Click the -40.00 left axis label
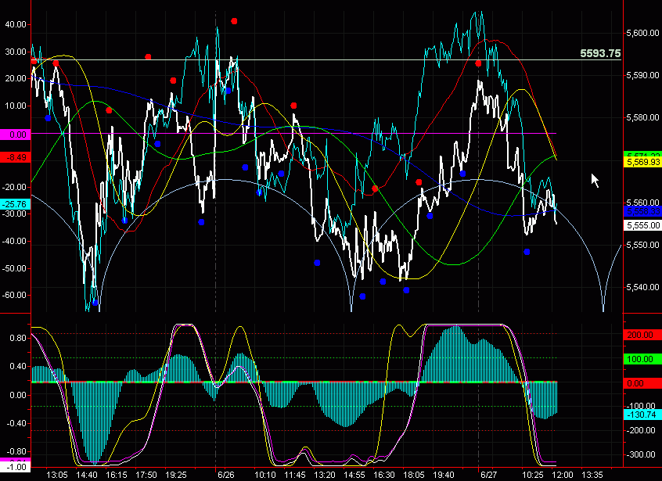This screenshot has width=662, height=481. pyautogui.click(x=14, y=241)
